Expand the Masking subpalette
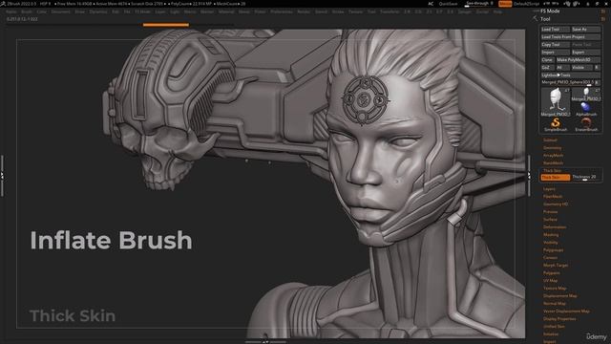 coord(551,235)
